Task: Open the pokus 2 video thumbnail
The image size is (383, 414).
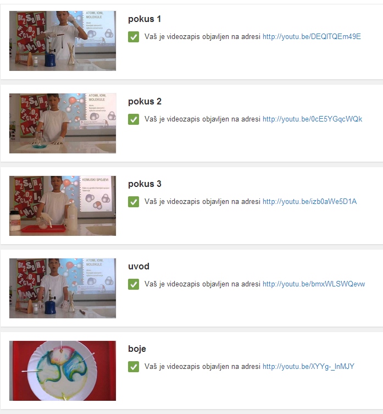Action: (x=63, y=123)
